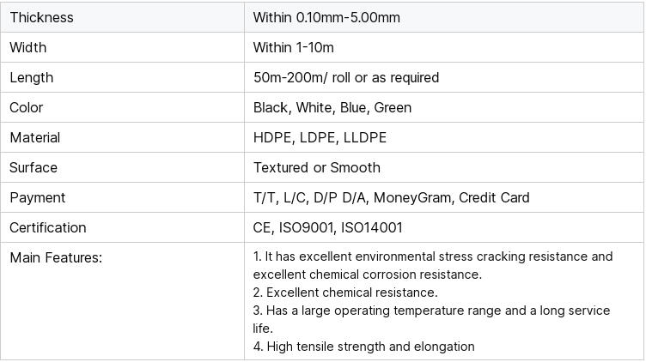Image resolution: width=646 pixels, height=362 pixels.
Task: Click feature 4 about tensile strength
Action: [364, 347]
